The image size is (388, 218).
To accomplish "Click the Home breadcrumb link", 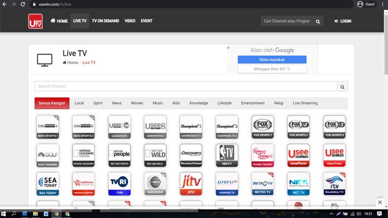I will [71, 63].
